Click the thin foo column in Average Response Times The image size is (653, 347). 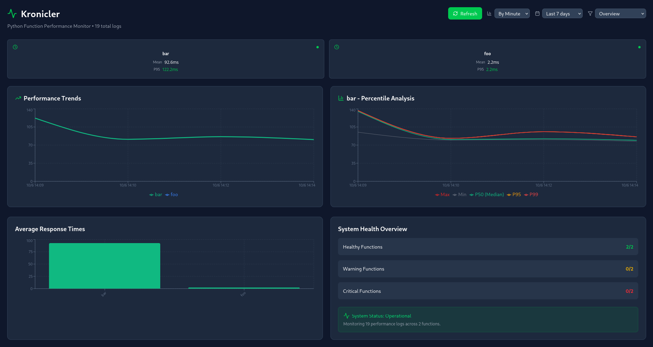244,288
